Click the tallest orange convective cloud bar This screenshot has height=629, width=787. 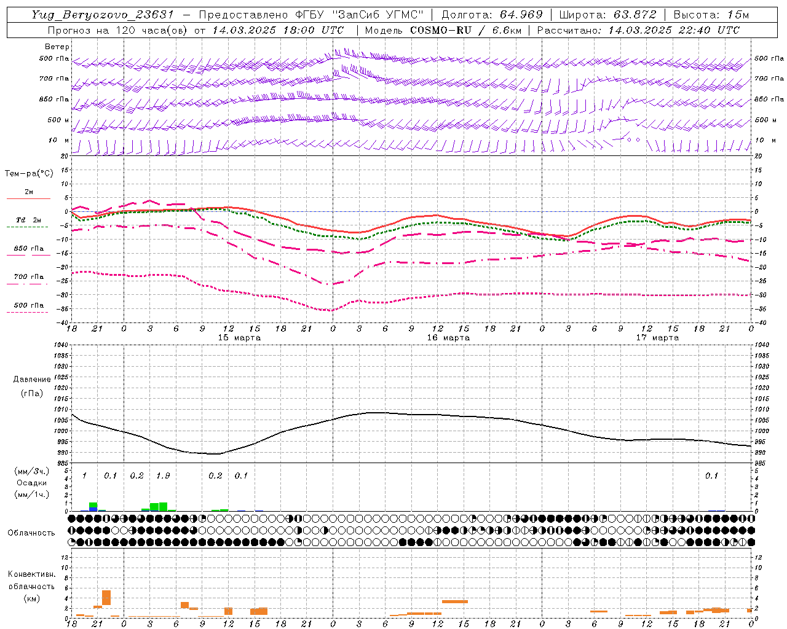coord(106,598)
